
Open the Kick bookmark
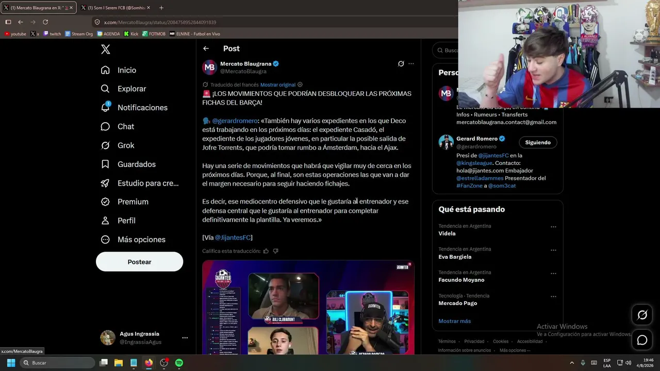click(131, 34)
